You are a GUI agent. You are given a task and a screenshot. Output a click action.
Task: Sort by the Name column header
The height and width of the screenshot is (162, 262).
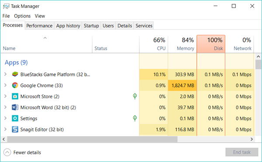click(46, 45)
